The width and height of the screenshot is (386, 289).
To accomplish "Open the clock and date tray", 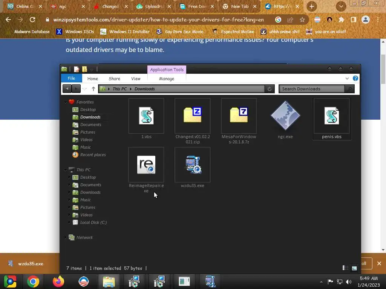I will tap(369, 281).
